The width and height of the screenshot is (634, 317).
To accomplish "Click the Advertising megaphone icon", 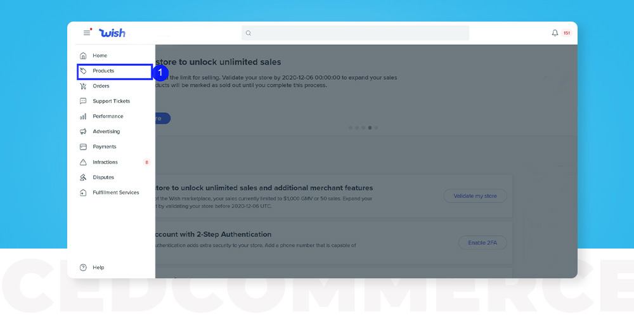I will [83, 131].
